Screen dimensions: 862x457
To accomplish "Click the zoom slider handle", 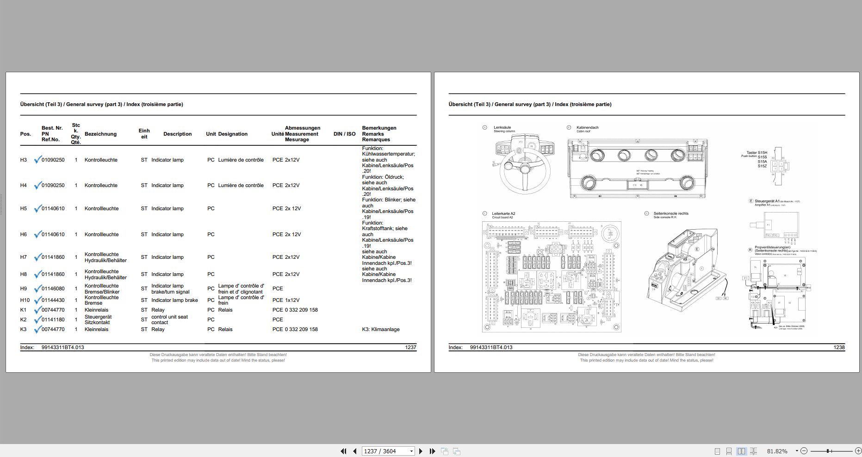I will point(828,451).
